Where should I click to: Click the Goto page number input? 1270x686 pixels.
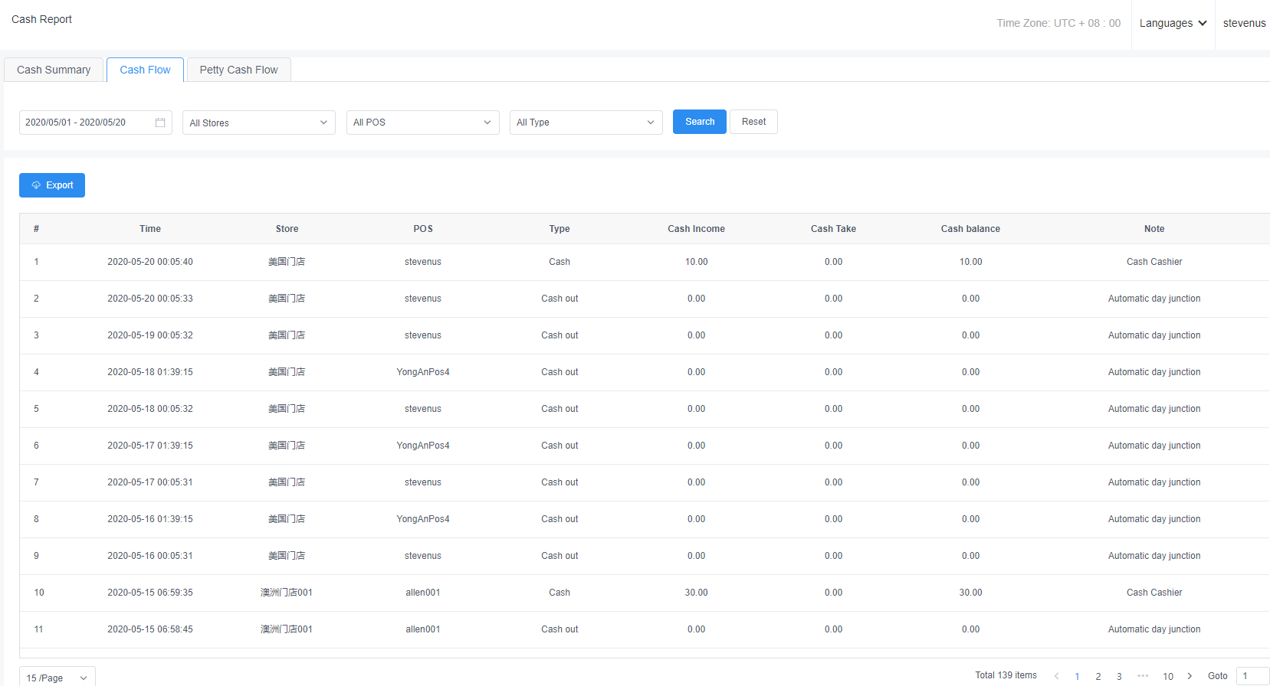[1252, 676]
